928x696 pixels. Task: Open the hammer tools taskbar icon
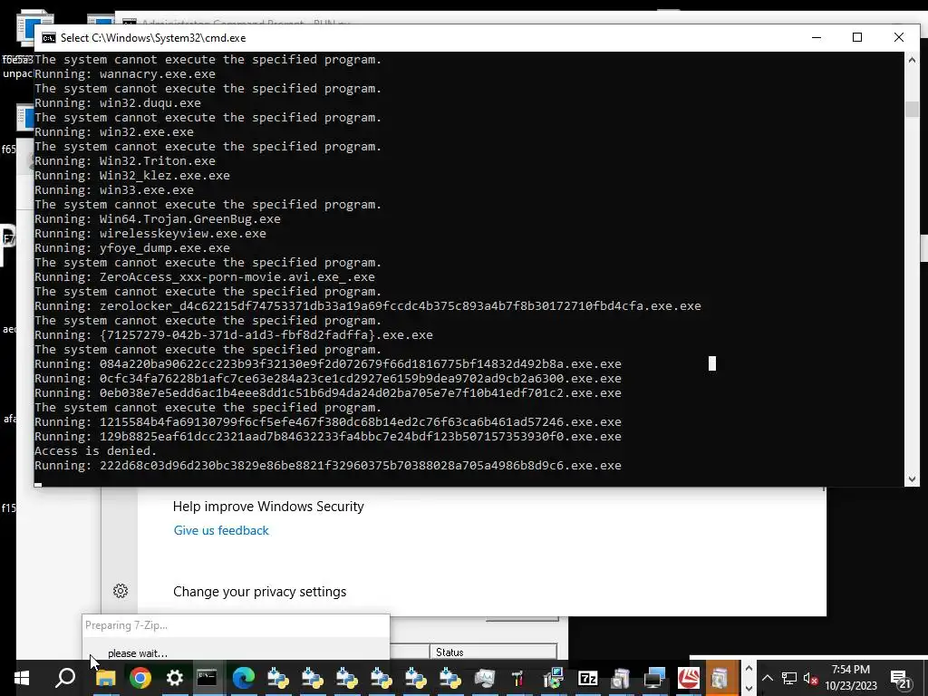point(518,678)
